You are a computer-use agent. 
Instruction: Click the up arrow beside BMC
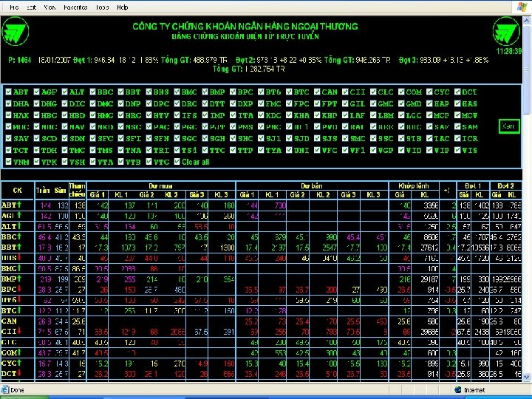[19, 268]
